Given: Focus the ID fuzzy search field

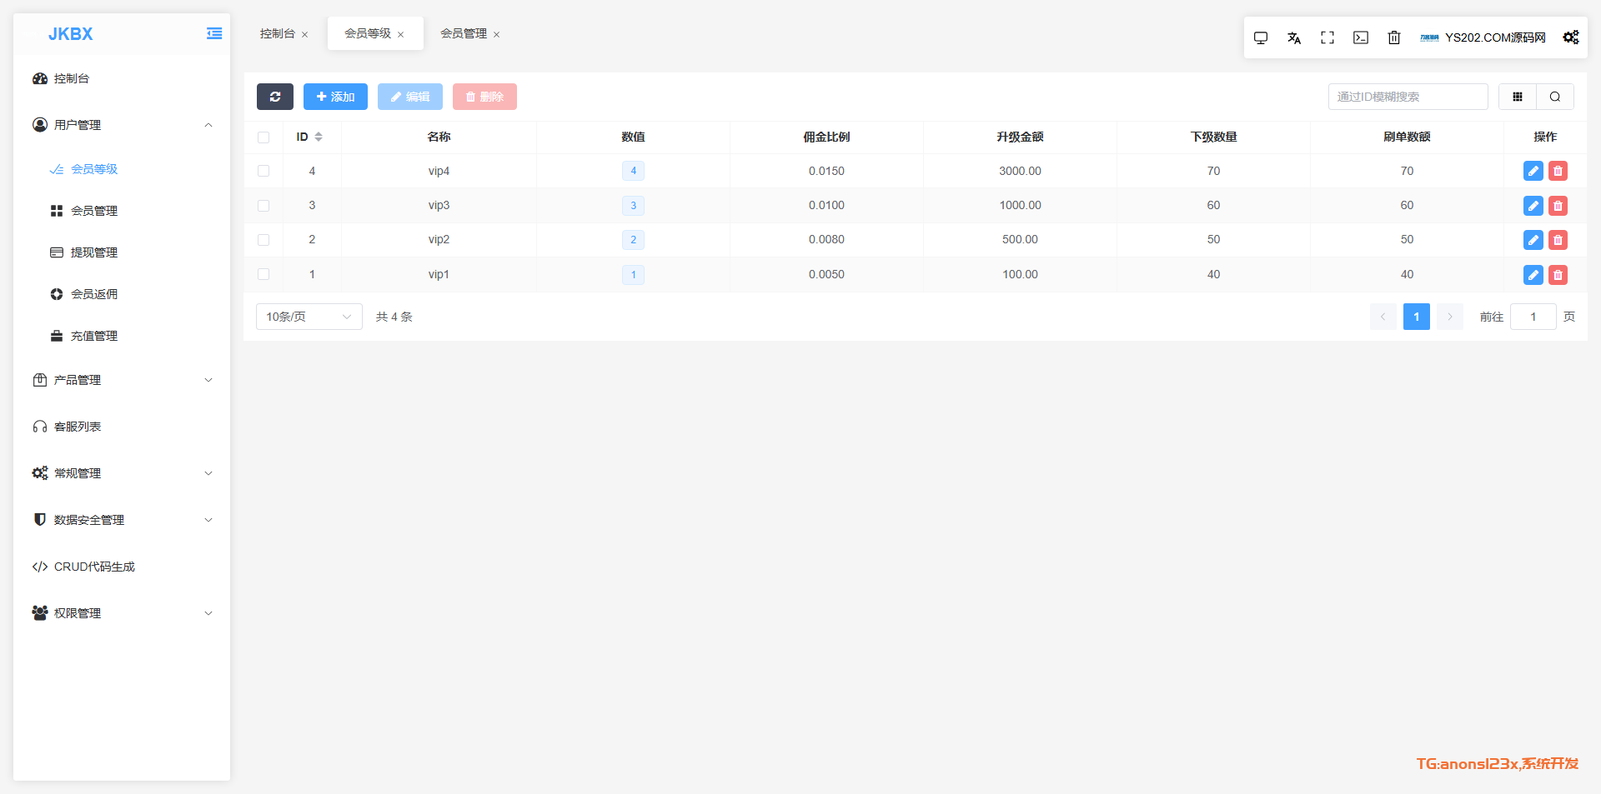Looking at the screenshot, I should [1407, 97].
